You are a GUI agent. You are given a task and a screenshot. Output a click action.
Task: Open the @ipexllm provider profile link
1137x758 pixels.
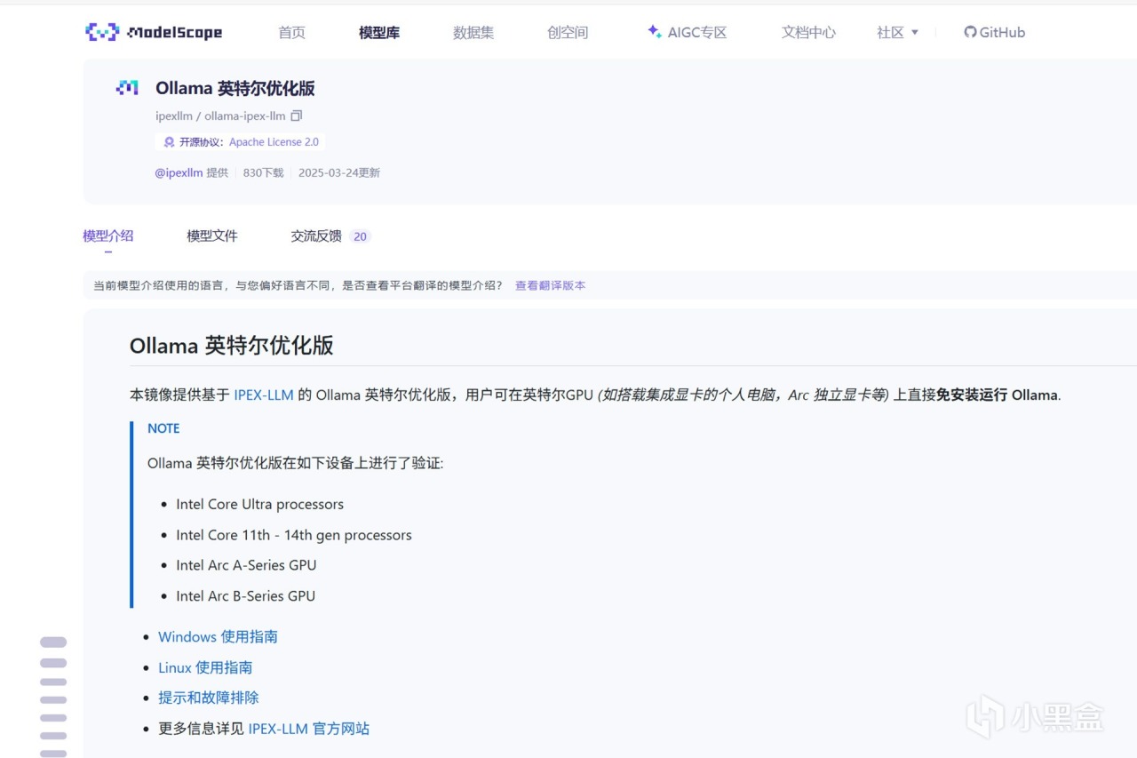click(x=179, y=172)
